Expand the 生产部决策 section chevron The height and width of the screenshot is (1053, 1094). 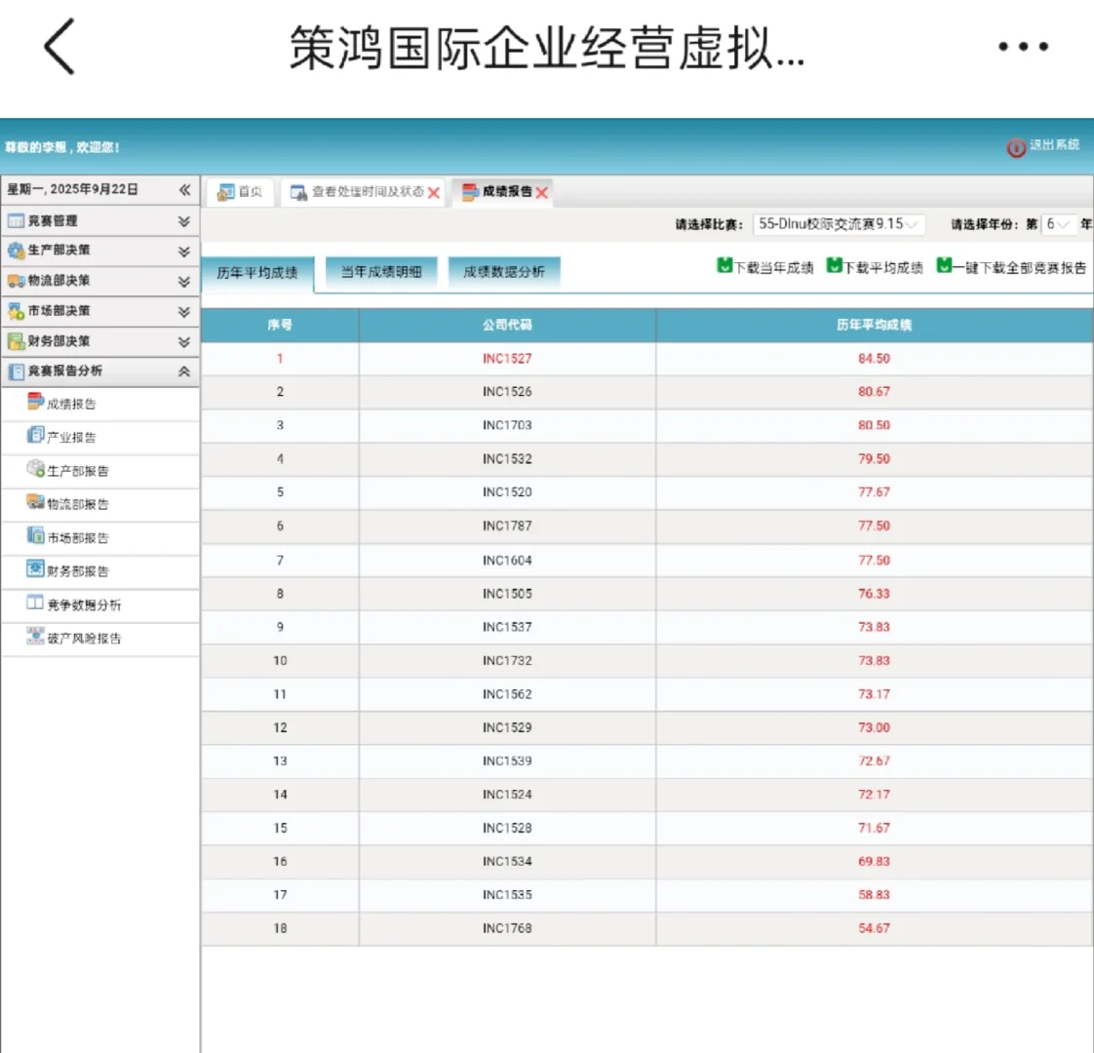pos(184,252)
